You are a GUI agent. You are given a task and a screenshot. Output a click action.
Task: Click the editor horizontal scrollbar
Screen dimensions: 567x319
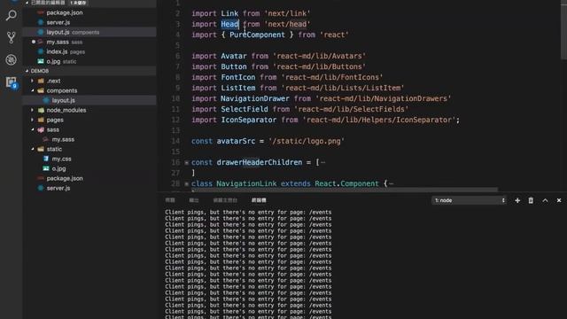[345, 190]
